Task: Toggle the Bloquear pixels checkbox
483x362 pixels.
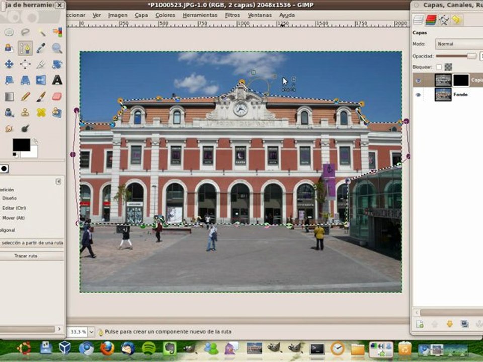Action: click(439, 67)
